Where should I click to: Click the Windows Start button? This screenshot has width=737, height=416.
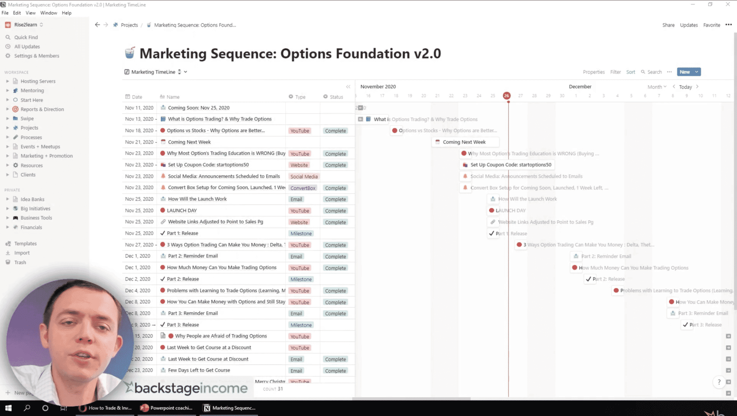pyautogui.click(x=8, y=408)
